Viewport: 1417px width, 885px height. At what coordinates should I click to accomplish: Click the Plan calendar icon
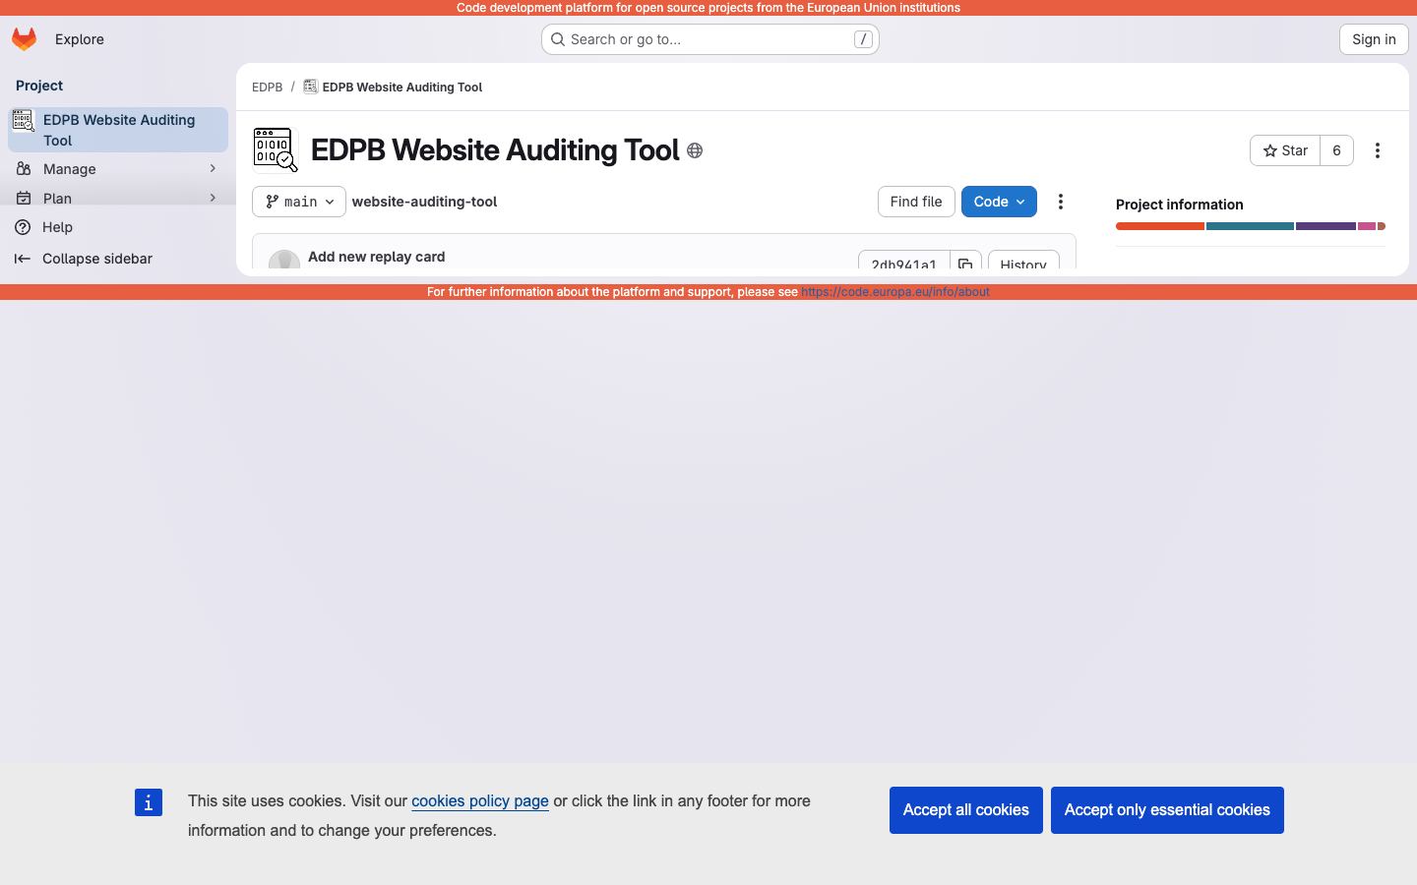(24, 198)
